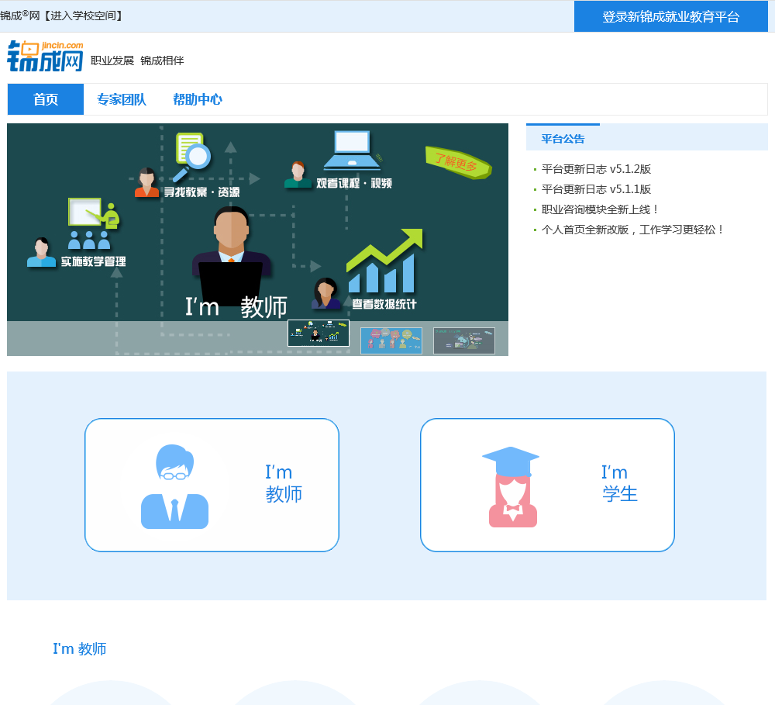Click 登录新锦成就业教育平台 button
Image resolution: width=775 pixels, height=705 pixels.
click(x=670, y=16)
